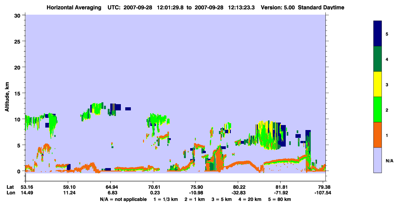Click the '1 = 1/3 km' legend text

[x=166, y=199]
